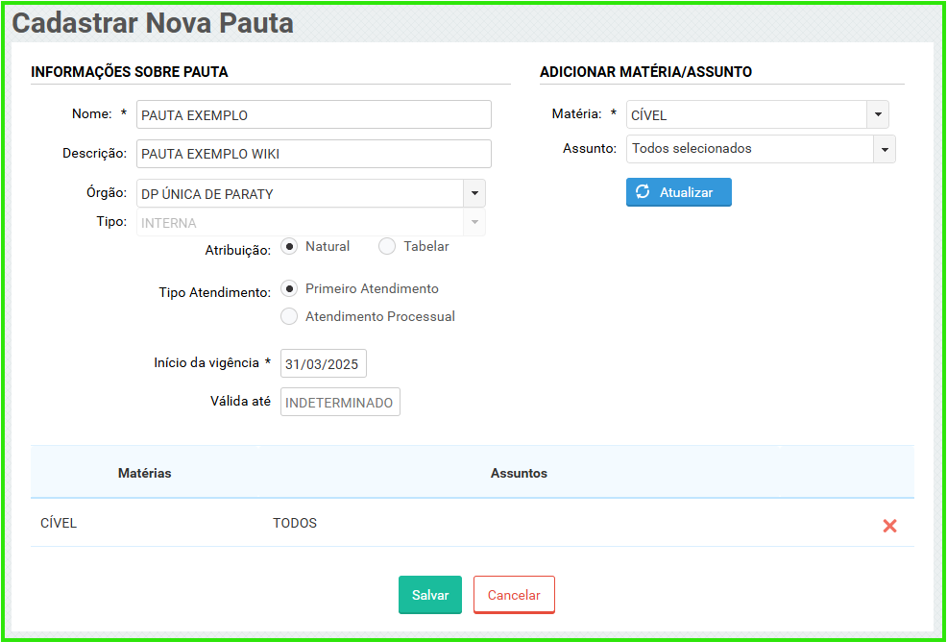947x642 pixels.
Task: Expand the Matéria dropdown showing CÍVEL
Action: pyautogui.click(x=877, y=115)
